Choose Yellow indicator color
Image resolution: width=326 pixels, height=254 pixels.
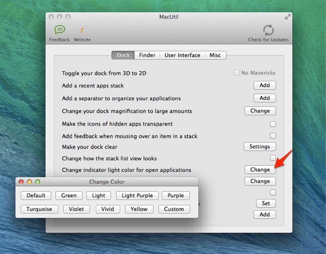(x=139, y=209)
